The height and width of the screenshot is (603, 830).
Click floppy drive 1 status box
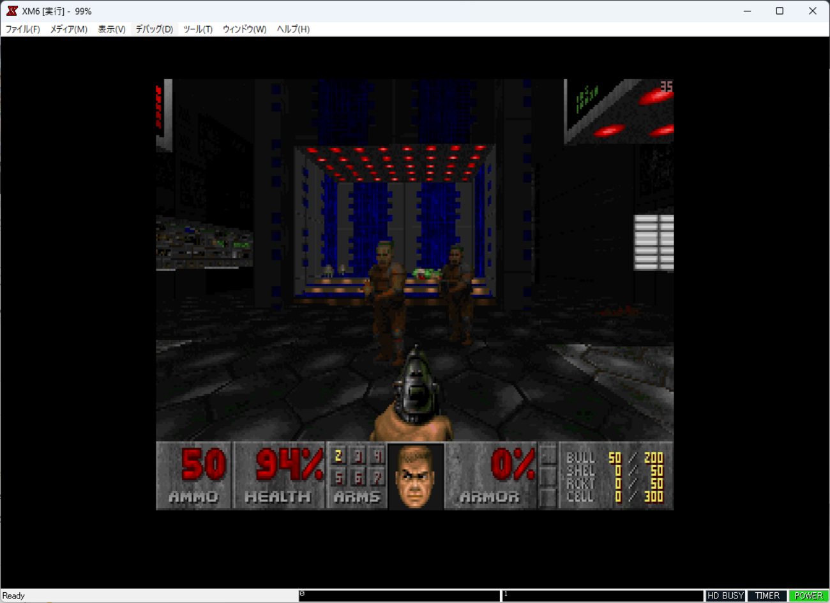click(603, 595)
